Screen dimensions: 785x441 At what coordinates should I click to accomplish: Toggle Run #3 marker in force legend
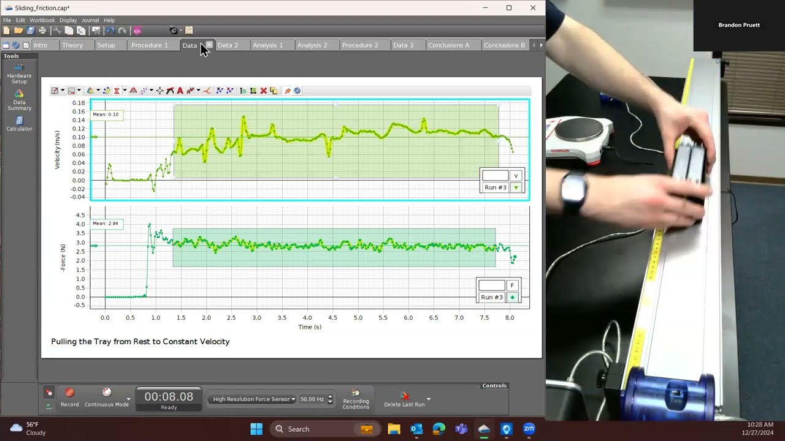pyautogui.click(x=513, y=297)
